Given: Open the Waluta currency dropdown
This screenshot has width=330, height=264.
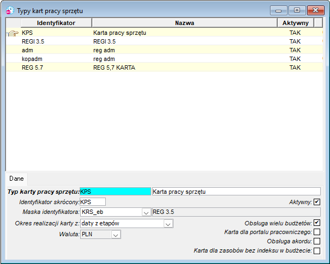Looking at the screenshot, I should pyautogui.click(x=116, y=235).
